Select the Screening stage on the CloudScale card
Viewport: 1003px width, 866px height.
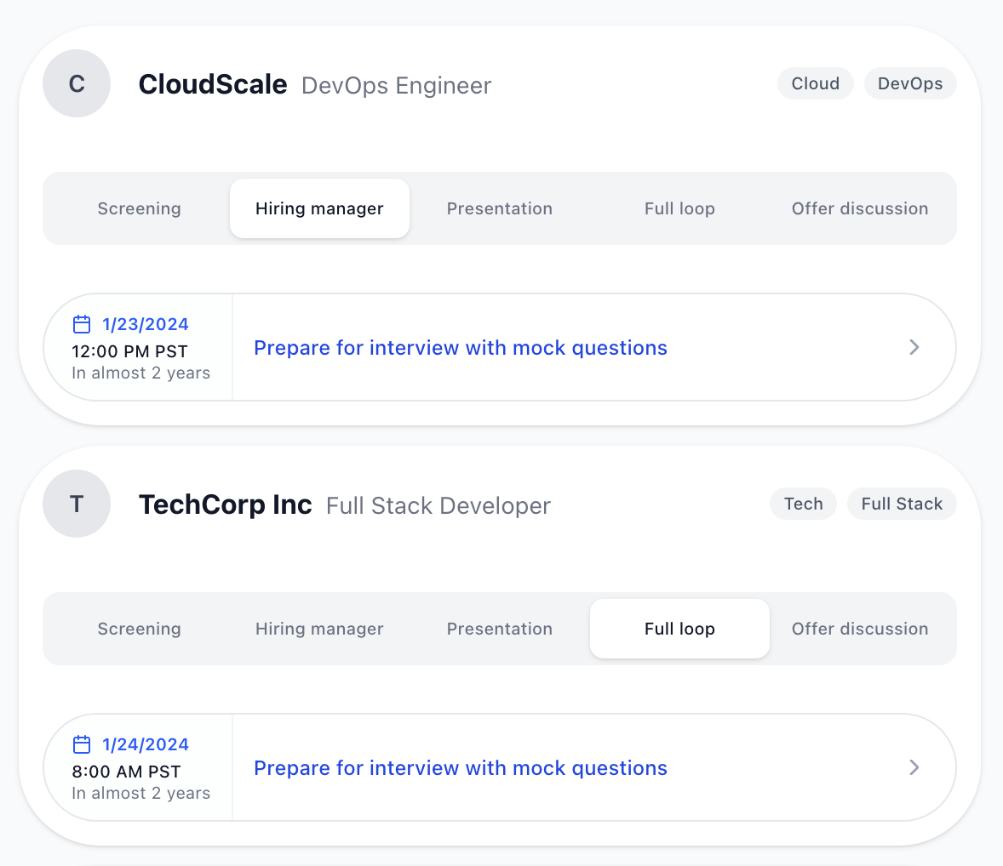[139, 208]
